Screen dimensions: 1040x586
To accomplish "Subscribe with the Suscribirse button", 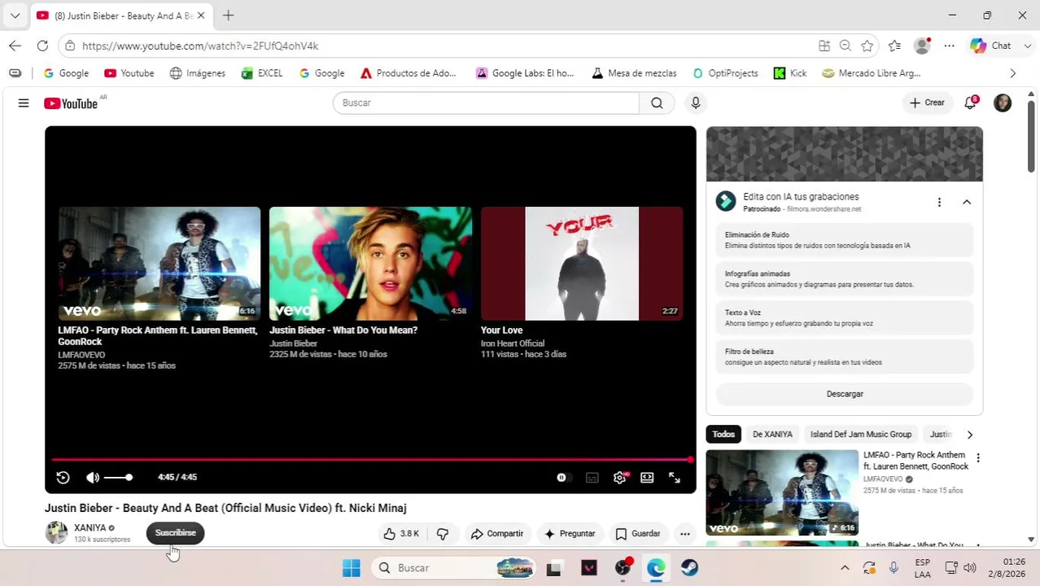I will 175,533.
